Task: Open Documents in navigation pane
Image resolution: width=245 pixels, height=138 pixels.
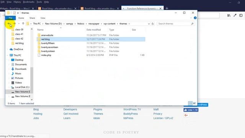Action: [21, 64]
